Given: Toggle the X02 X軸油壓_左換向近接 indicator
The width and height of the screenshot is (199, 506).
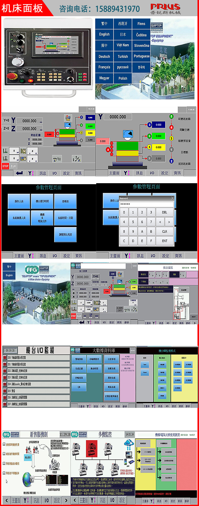Looking at the screenshot, I should (5, 371).
